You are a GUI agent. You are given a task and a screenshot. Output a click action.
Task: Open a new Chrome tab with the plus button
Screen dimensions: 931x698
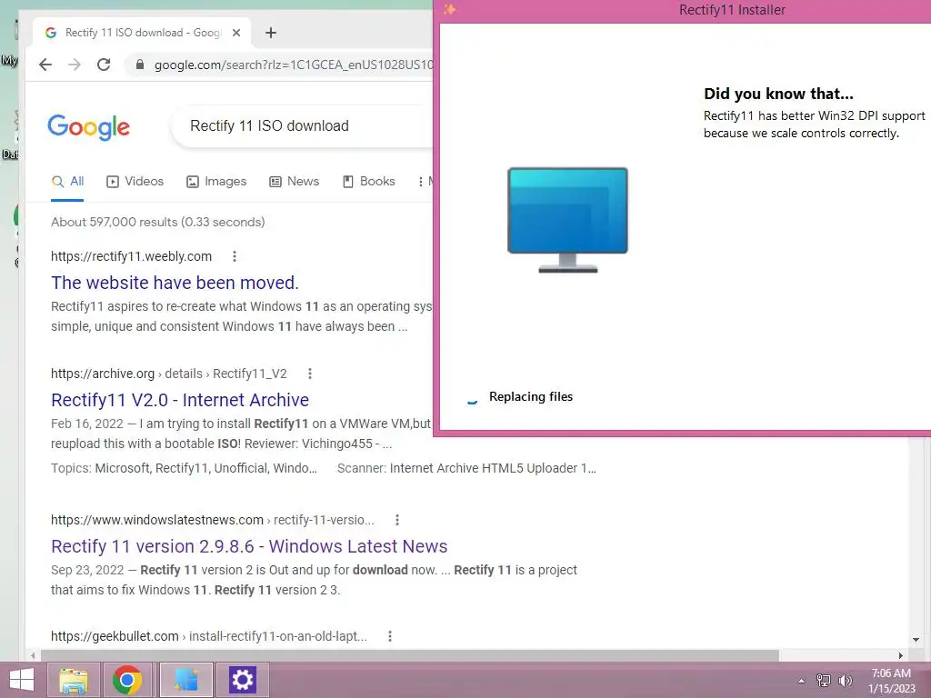pos(271,33)
